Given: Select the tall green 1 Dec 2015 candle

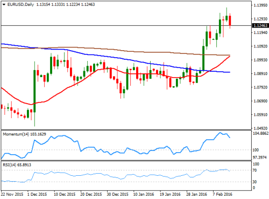Looking at the screenshot, I should [34, 91].
